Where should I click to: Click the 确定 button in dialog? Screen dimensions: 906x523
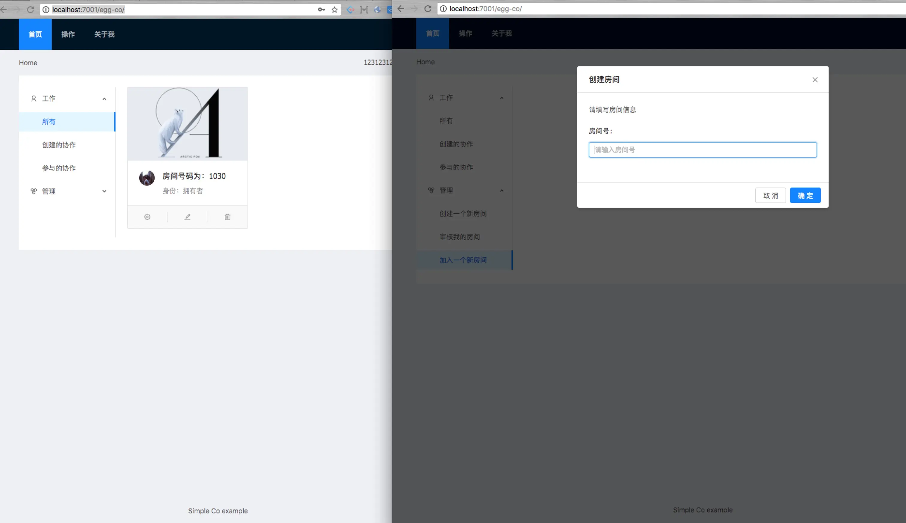click(x=805, y=195)
